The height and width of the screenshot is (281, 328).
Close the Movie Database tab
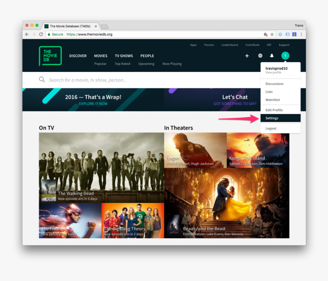96,26
